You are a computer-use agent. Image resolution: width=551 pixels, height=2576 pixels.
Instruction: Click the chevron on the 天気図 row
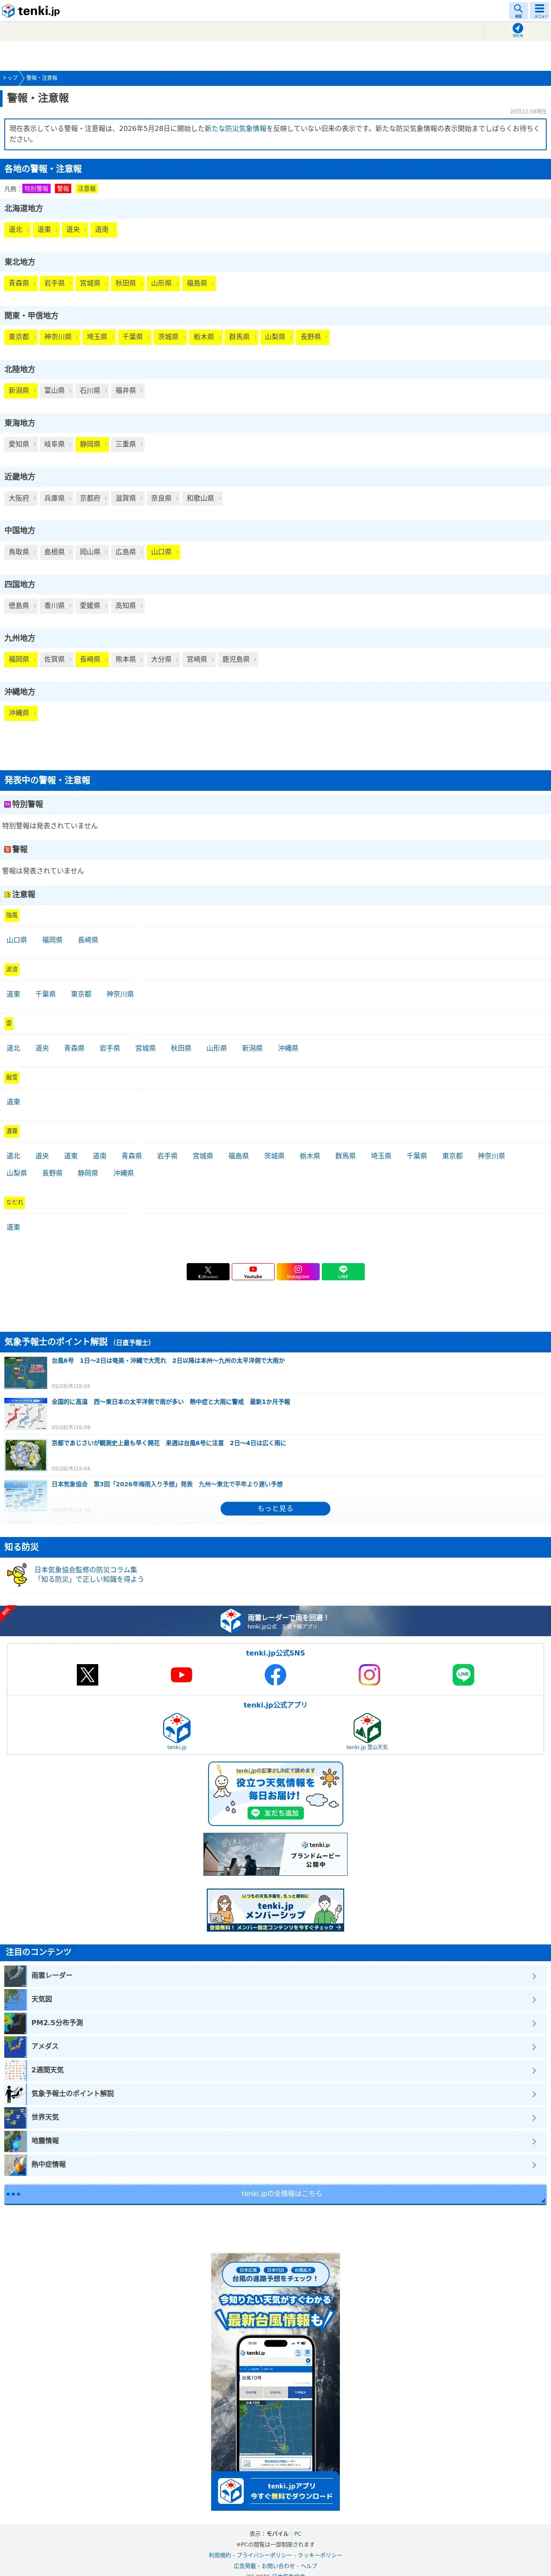point(534,1999)
